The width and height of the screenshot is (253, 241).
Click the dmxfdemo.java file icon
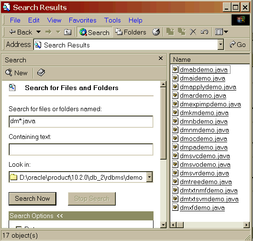pyautogui.click(x=175, y=207)
